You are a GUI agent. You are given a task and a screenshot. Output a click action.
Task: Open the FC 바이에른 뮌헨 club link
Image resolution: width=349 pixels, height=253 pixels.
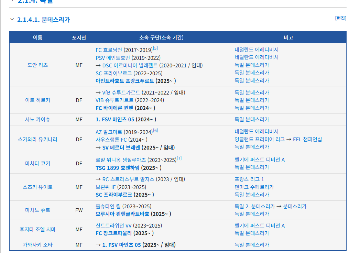[114, 108]
